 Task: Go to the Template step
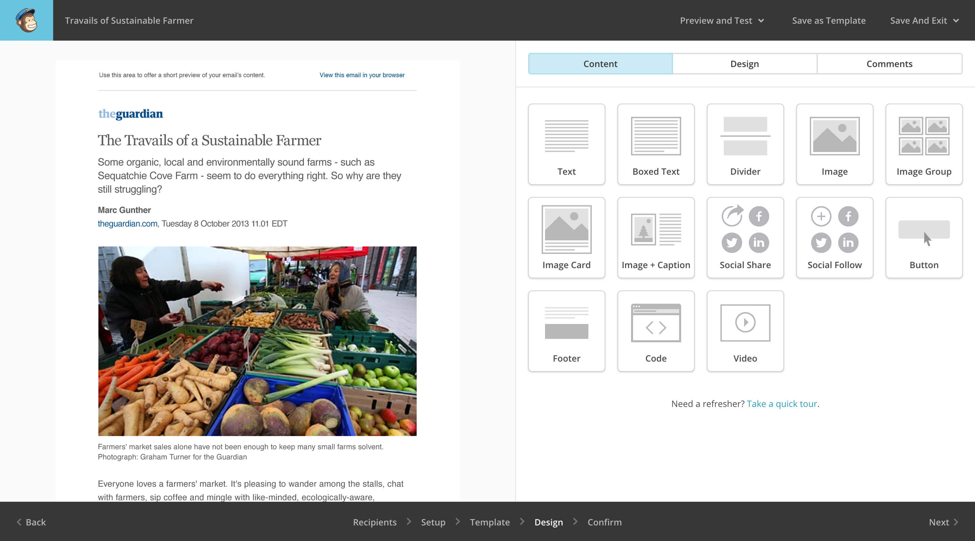(x=490, y=522)
